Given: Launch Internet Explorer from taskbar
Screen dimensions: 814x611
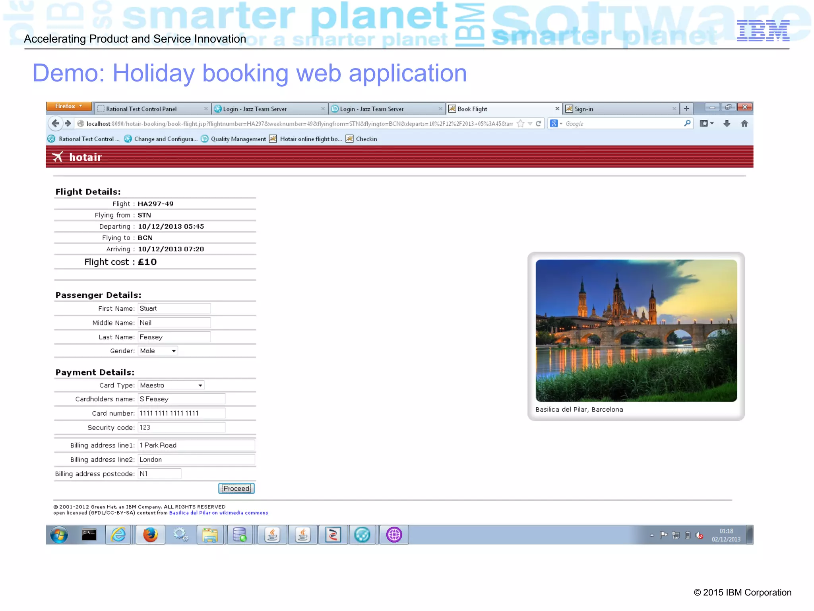Looking at the screenshot, I should pyautogui.click(x=119, y=535).
